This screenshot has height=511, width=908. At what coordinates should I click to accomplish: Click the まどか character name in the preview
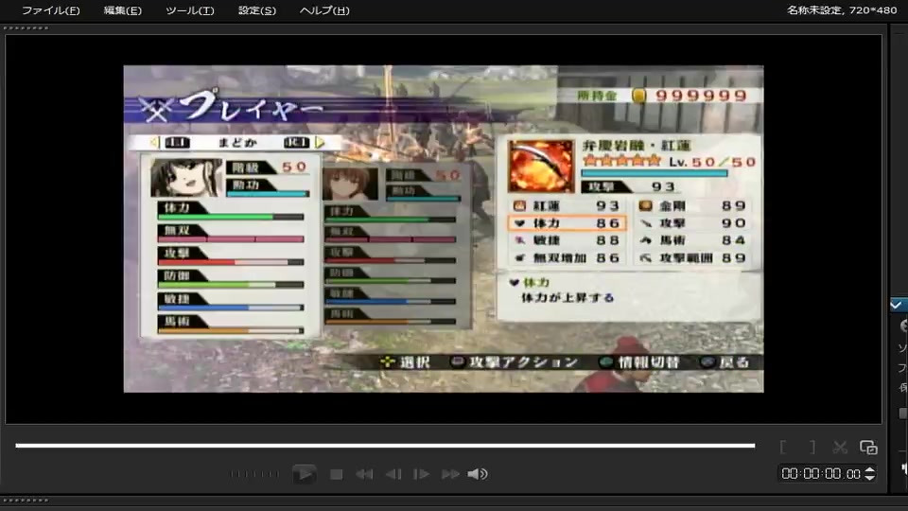point(236,143)
